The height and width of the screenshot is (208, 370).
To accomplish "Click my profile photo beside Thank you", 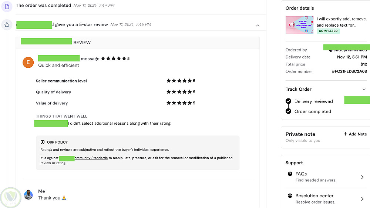I will (28, 195).
